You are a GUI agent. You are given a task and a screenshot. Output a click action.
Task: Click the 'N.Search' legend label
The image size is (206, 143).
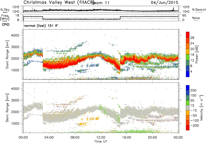coord(199,10)
